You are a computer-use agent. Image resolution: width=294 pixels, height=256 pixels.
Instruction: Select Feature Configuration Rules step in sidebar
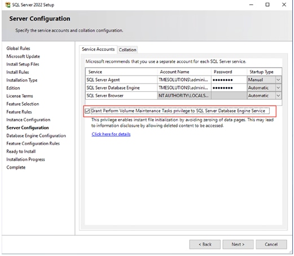[33, 144]
